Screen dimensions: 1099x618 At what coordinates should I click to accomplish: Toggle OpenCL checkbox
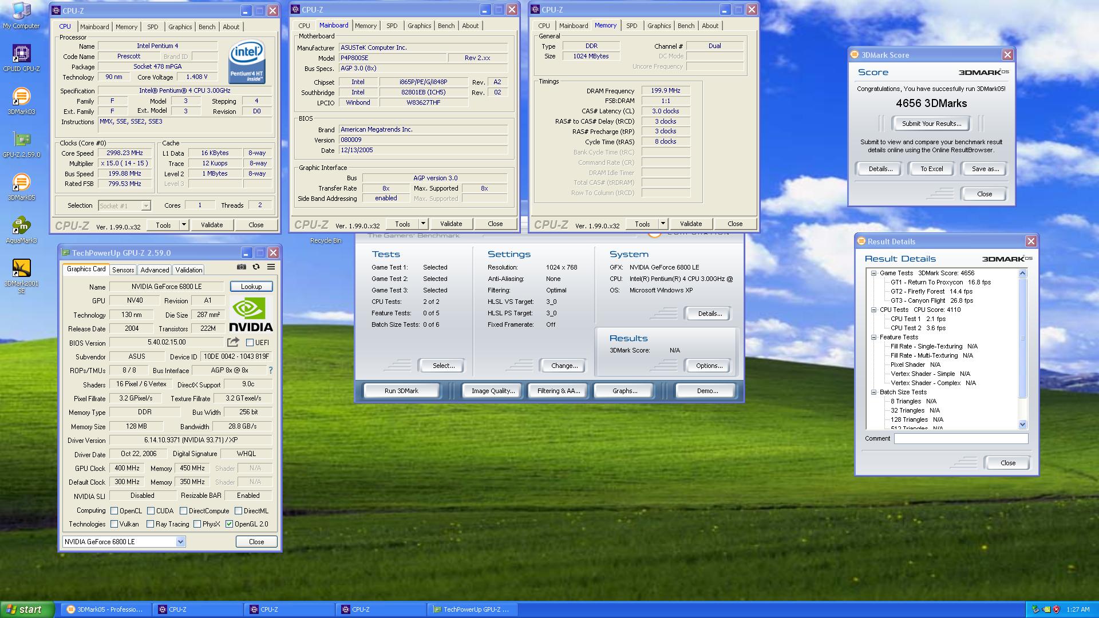114,511
